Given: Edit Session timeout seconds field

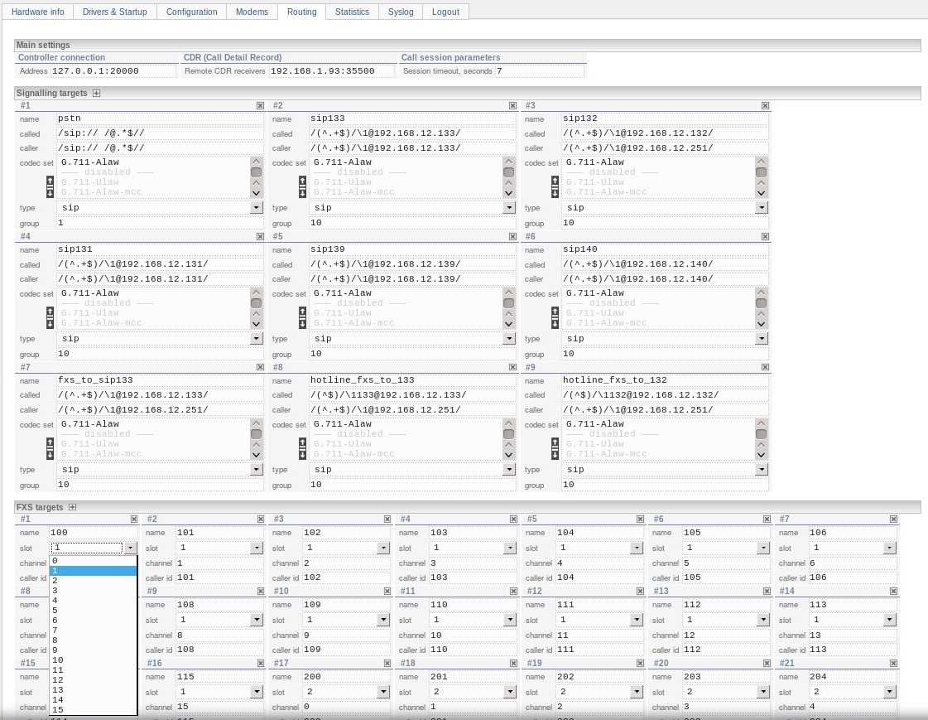Looking at the screenshot, I should (x=539, y=71).
